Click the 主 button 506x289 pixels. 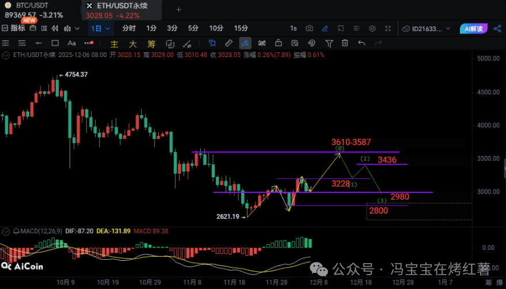click(x=114, y=44)
